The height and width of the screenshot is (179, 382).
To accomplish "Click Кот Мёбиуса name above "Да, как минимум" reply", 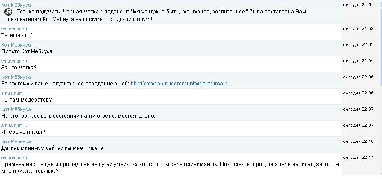I will 16,141.
